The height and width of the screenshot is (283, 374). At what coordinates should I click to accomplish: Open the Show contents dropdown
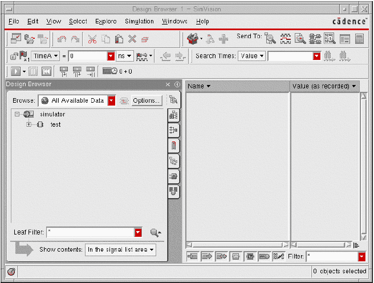click(120, 249)
